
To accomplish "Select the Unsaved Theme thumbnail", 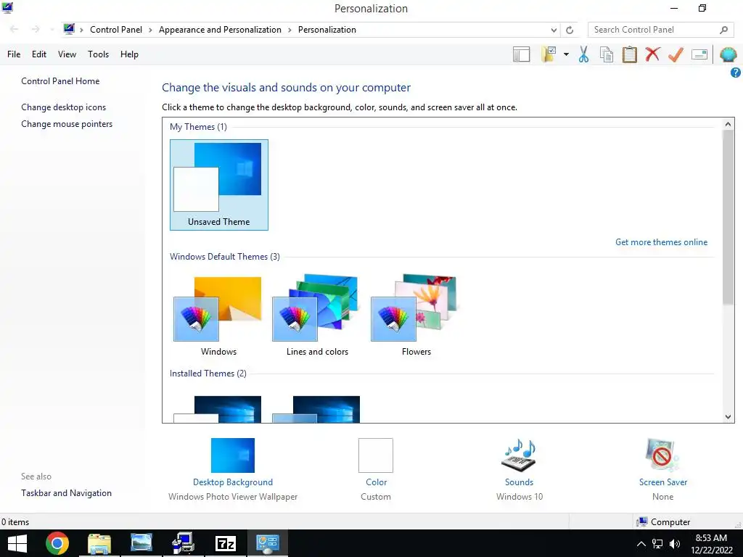I will [219, 185].
